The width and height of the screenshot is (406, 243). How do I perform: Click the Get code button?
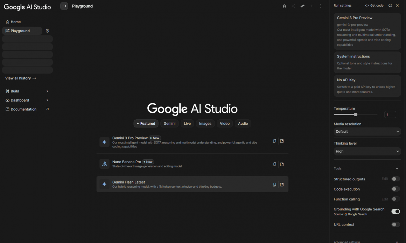[x=374, y=6]
